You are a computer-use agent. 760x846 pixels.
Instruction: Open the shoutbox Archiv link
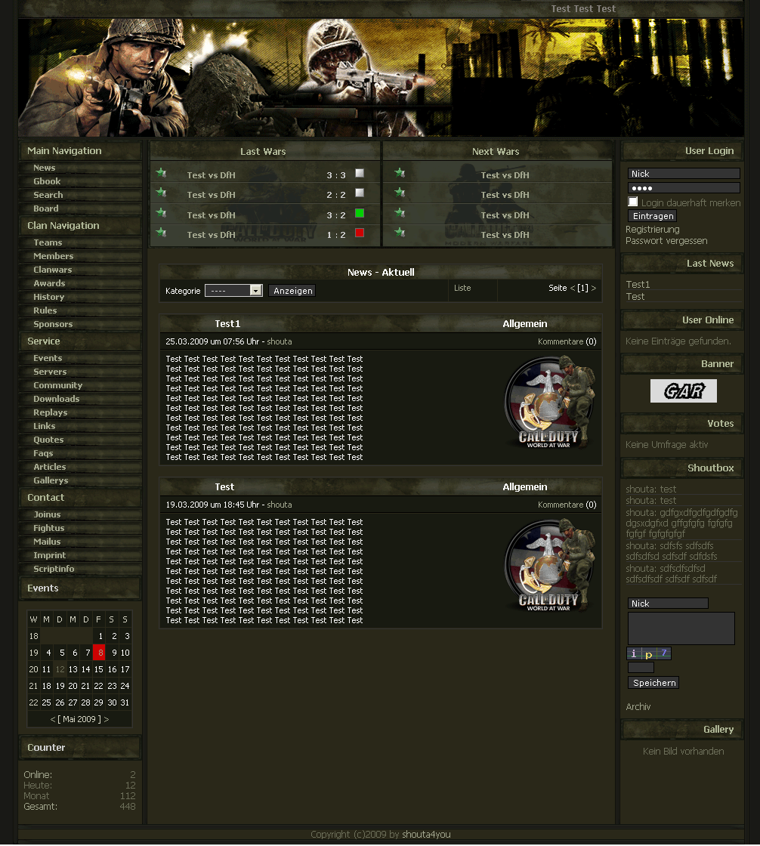(x=638, y=706)
